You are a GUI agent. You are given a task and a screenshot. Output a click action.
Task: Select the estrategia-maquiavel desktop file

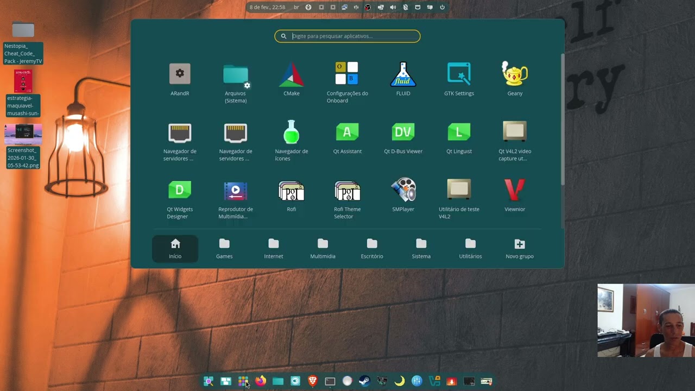[23, 93]
